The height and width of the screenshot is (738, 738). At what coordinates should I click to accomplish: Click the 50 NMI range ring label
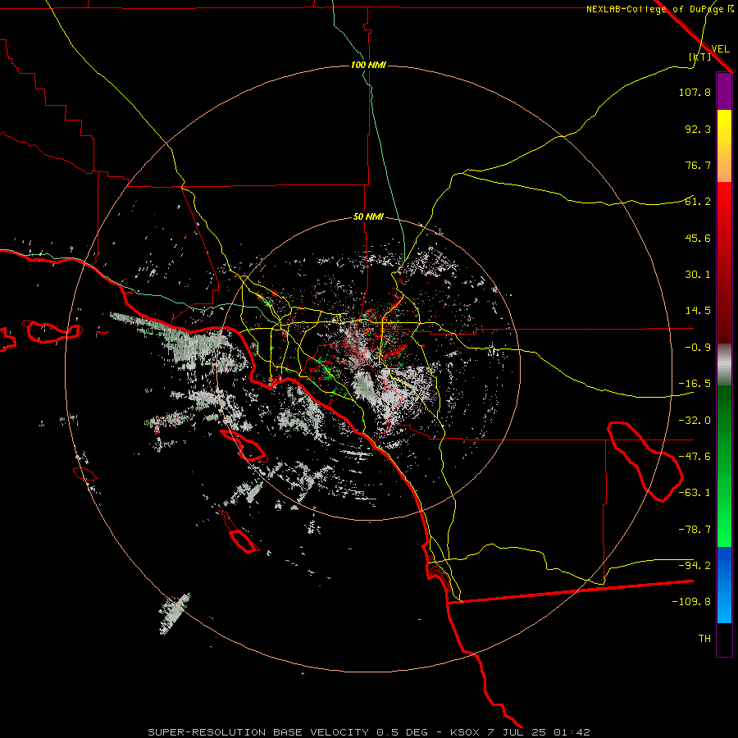click(368, 216)
